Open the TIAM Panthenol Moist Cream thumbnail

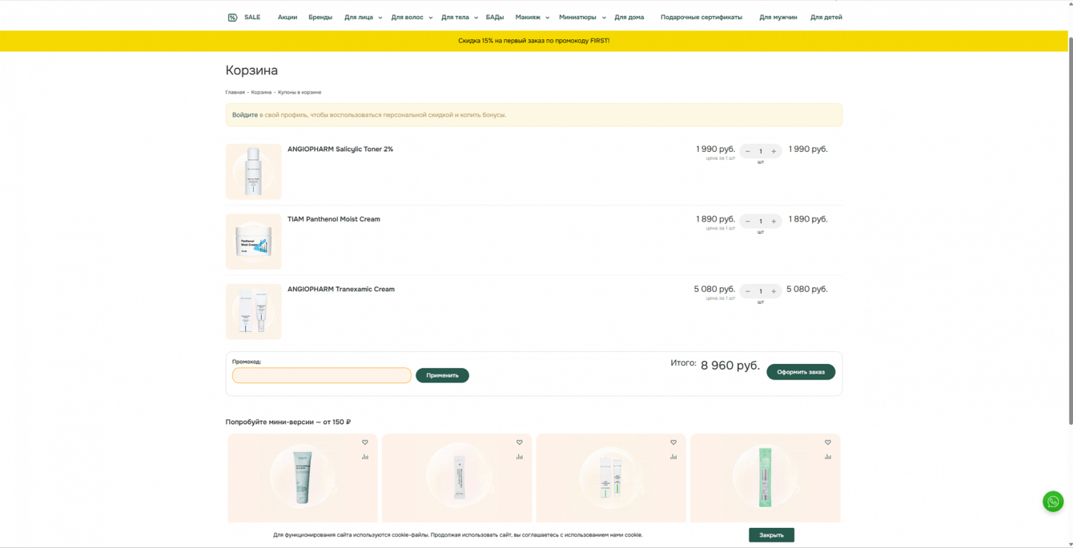254,242
